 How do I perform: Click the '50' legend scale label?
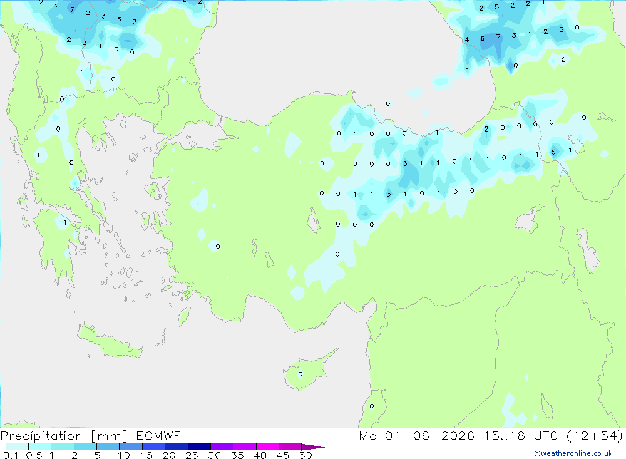(x=305, y=455)
